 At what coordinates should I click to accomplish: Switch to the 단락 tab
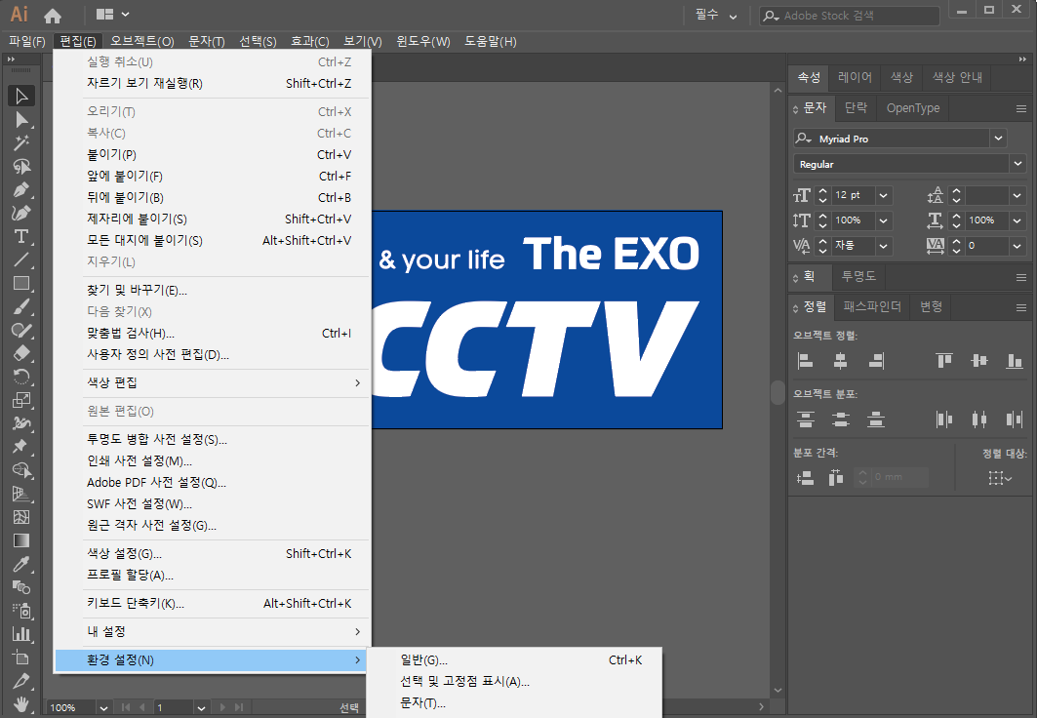coord(856,107)
